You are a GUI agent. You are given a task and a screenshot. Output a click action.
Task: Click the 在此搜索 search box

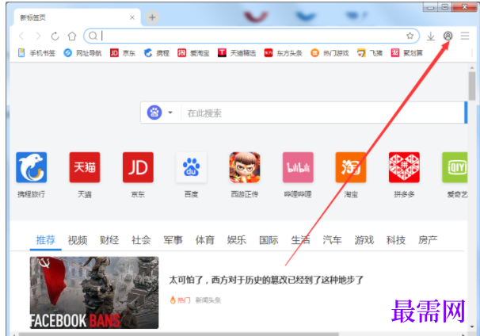coord(323,113)
